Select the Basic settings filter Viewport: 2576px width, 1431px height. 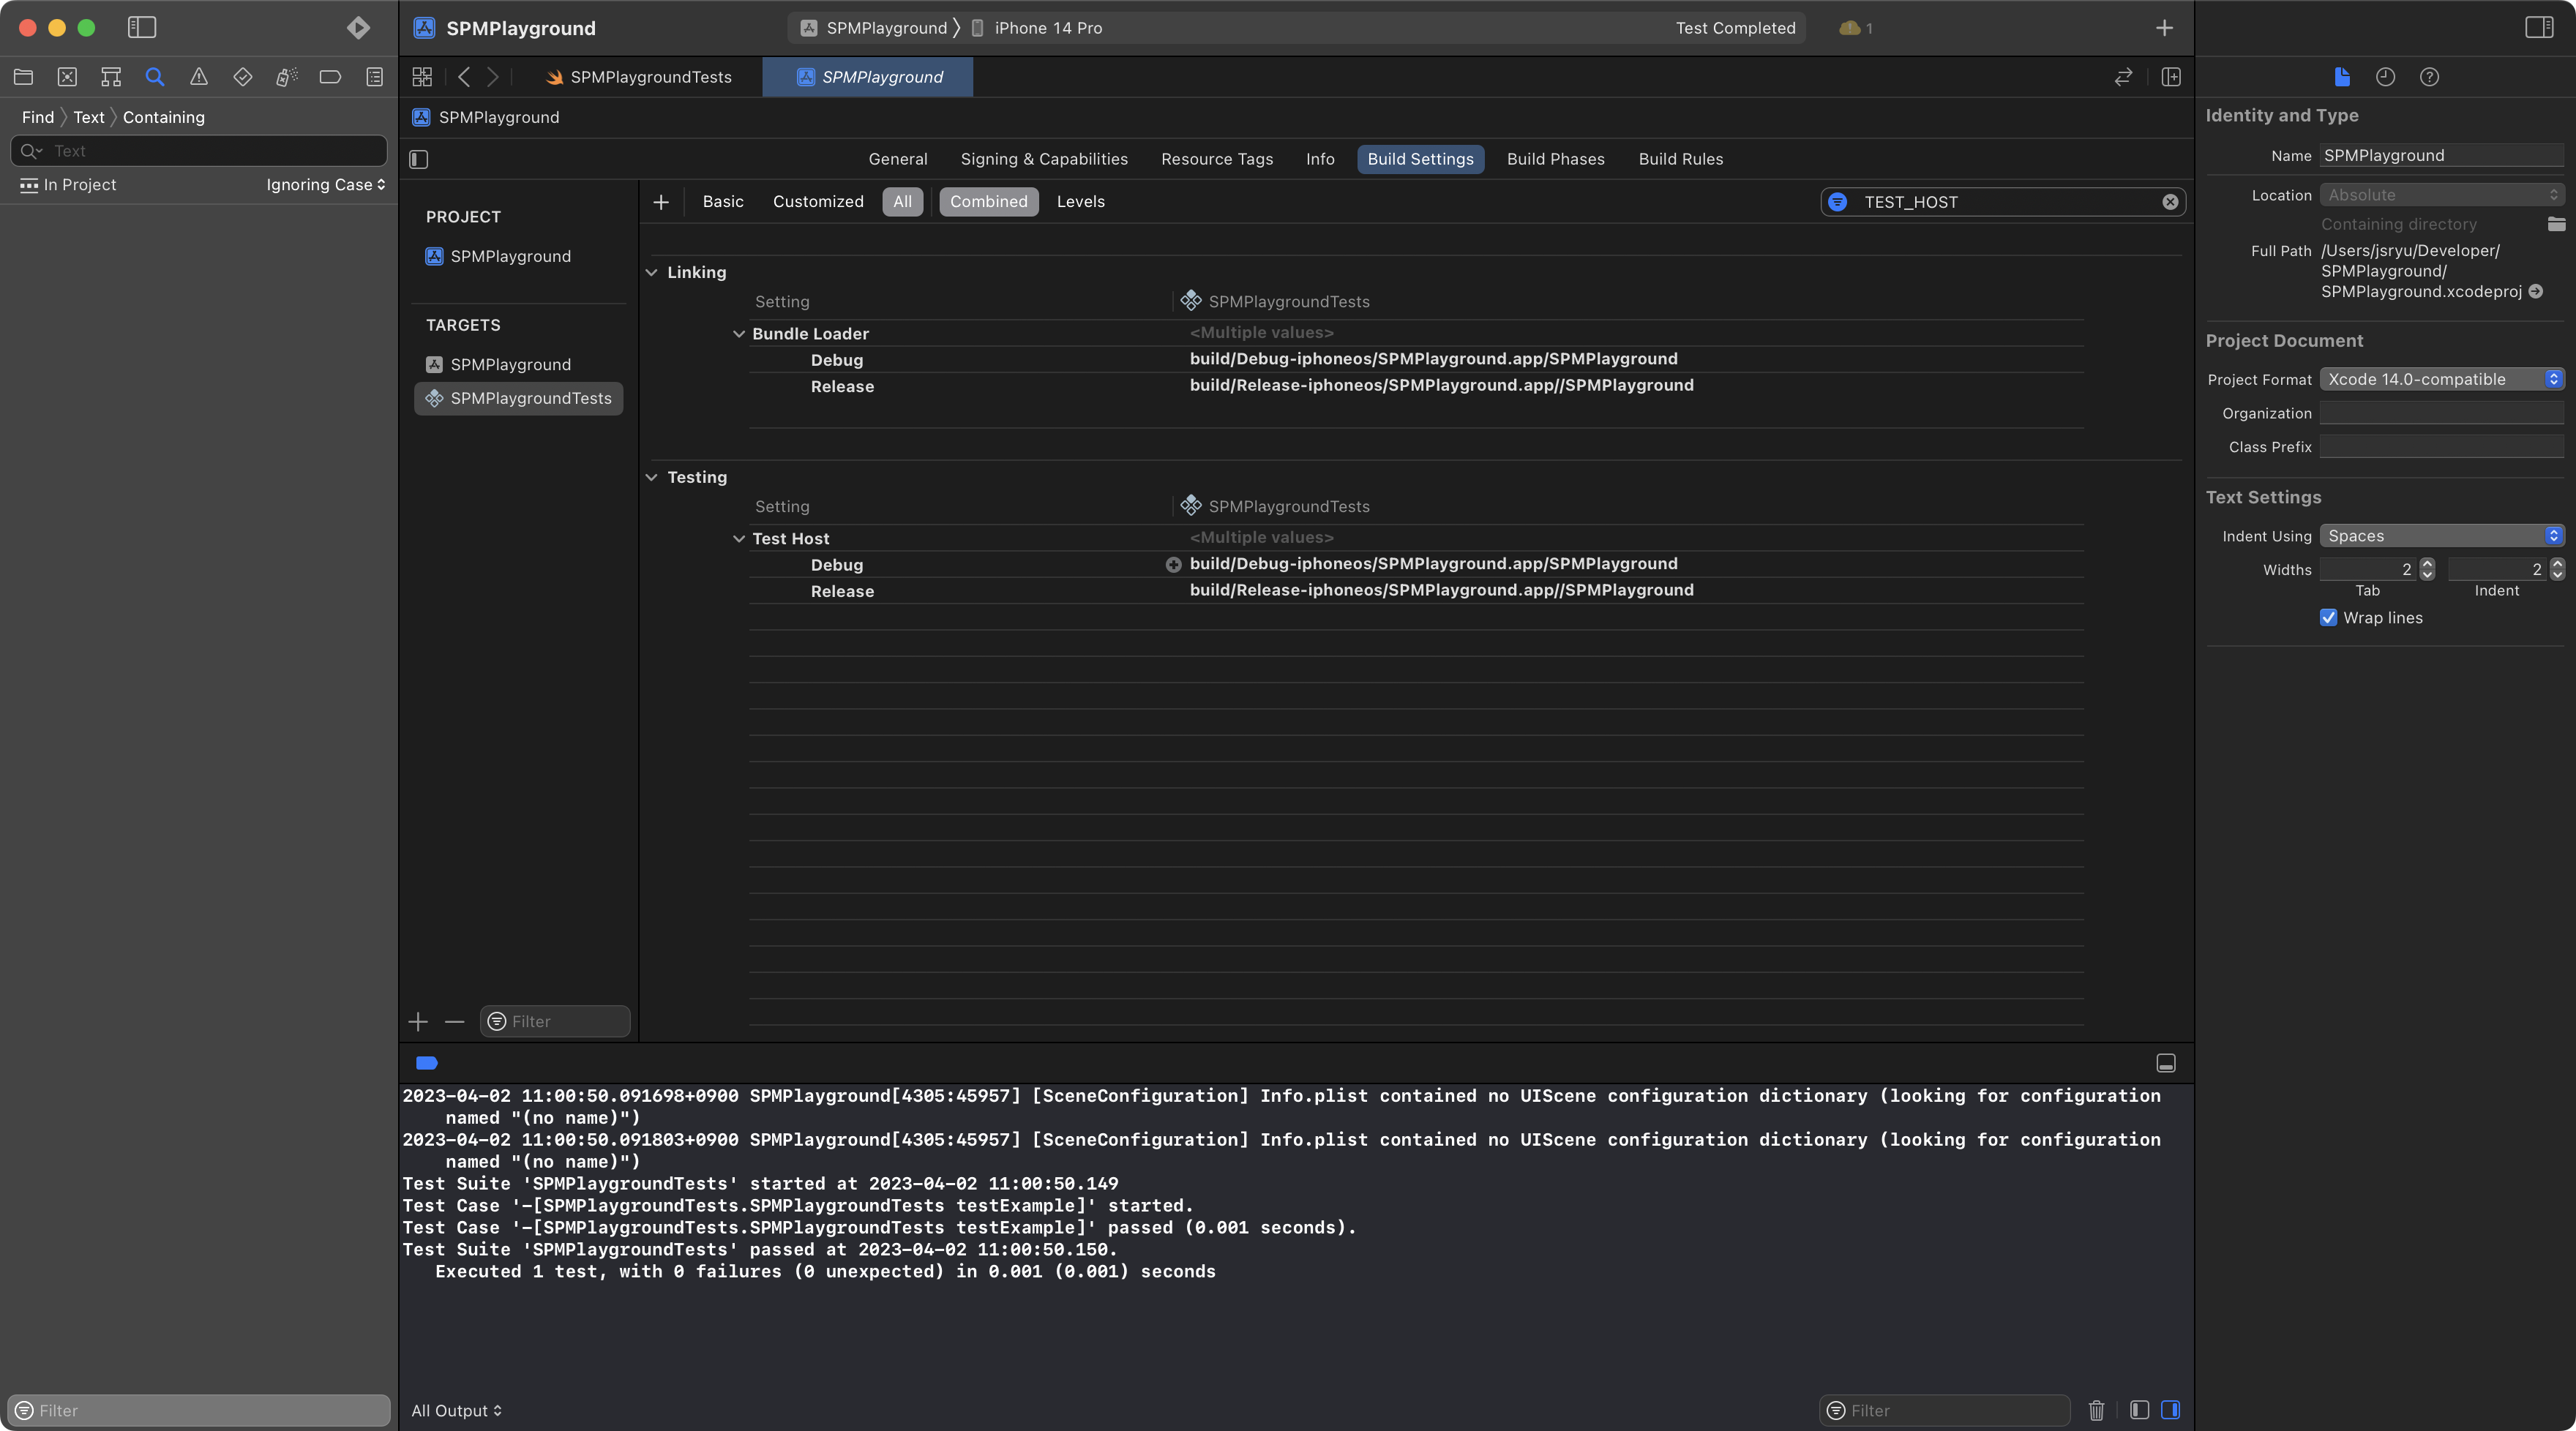click(x=723, y=202)
